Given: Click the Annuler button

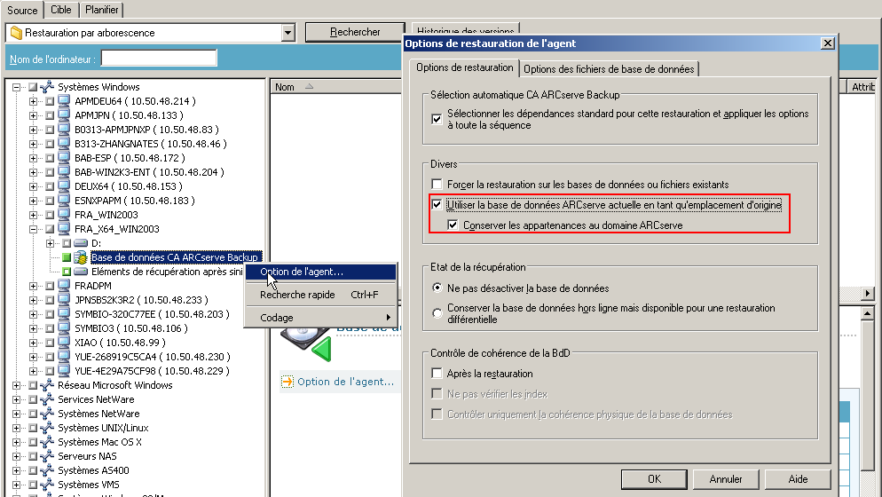Looking at the screenshot, I should tap(726, 479).
